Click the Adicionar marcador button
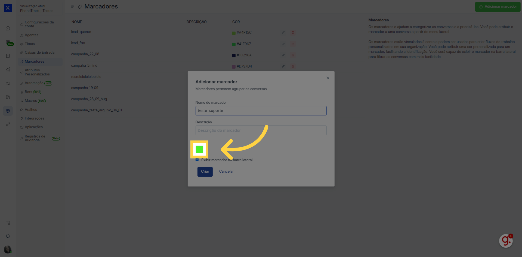 coord(498,7)
